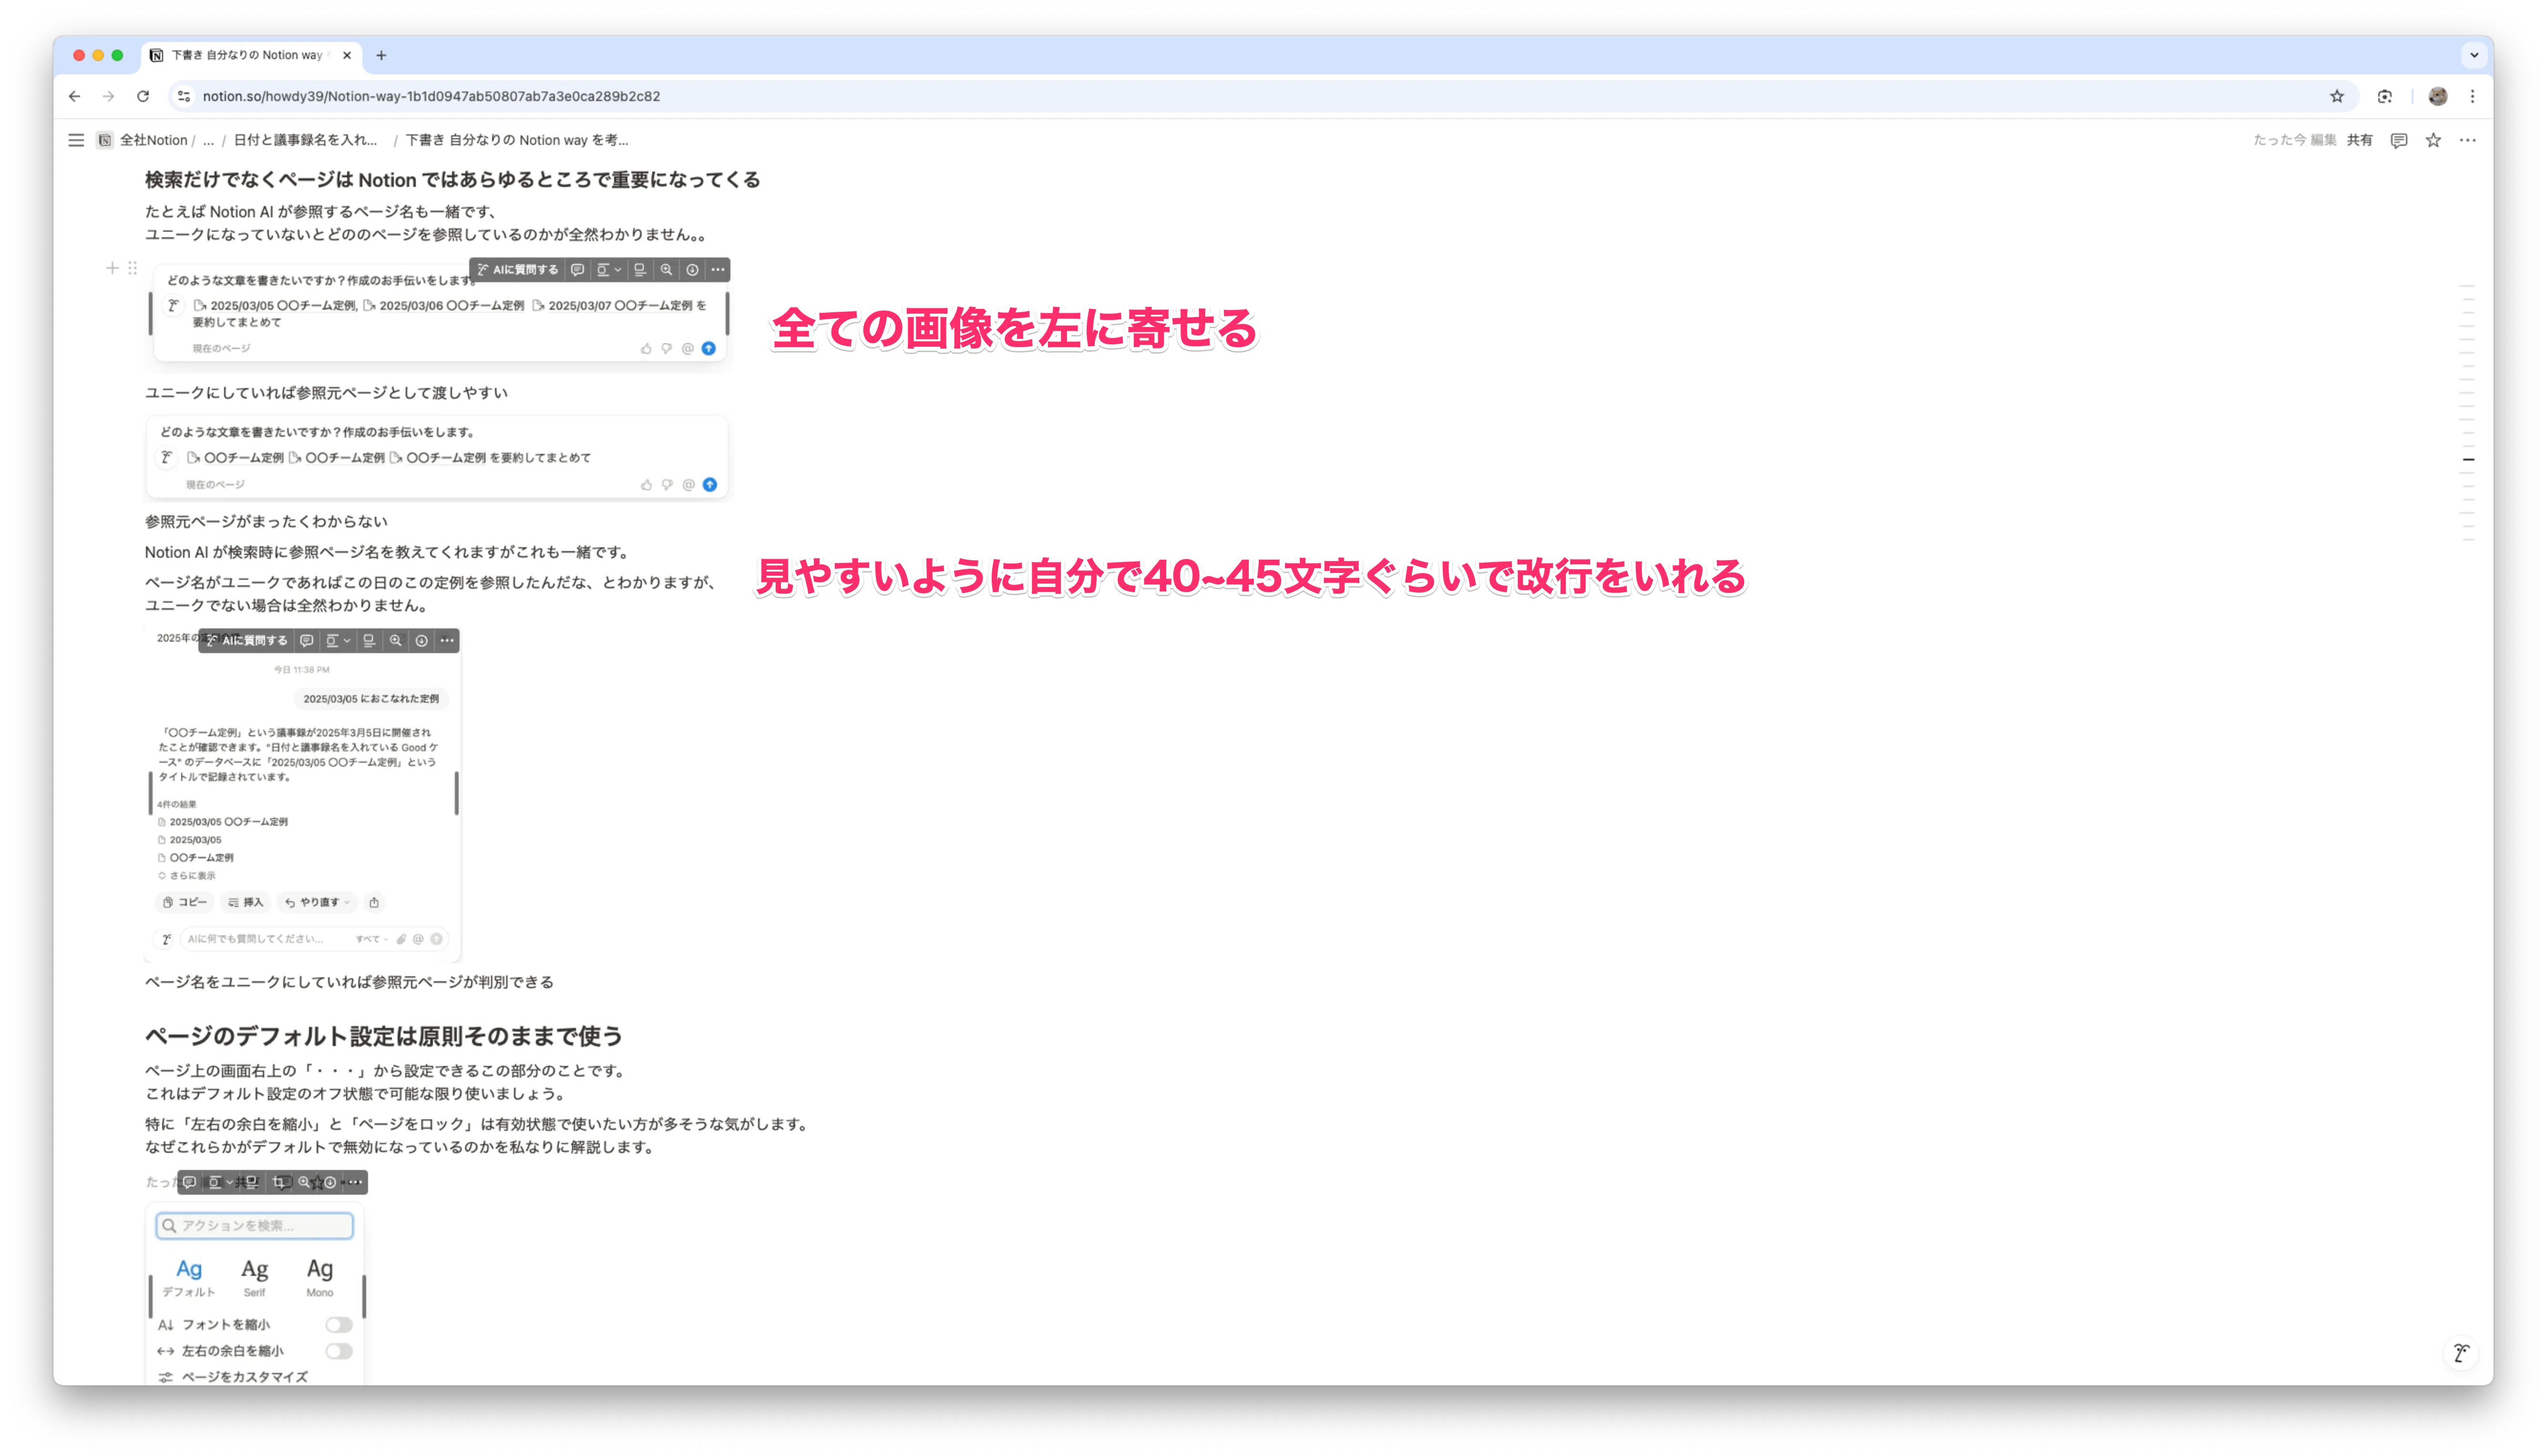This screenshot has width=2547, height=1456.
Task: Click zoom icon on the first image toolbar
Action: [x=666, y=270]
